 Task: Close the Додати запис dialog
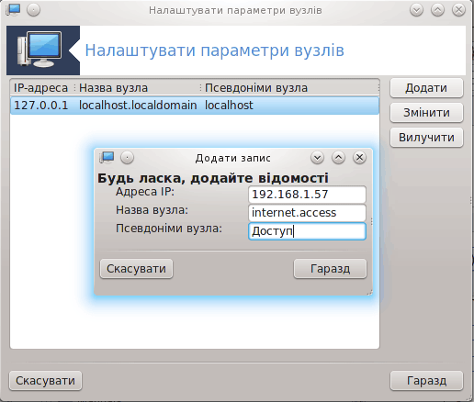(359, 158)
